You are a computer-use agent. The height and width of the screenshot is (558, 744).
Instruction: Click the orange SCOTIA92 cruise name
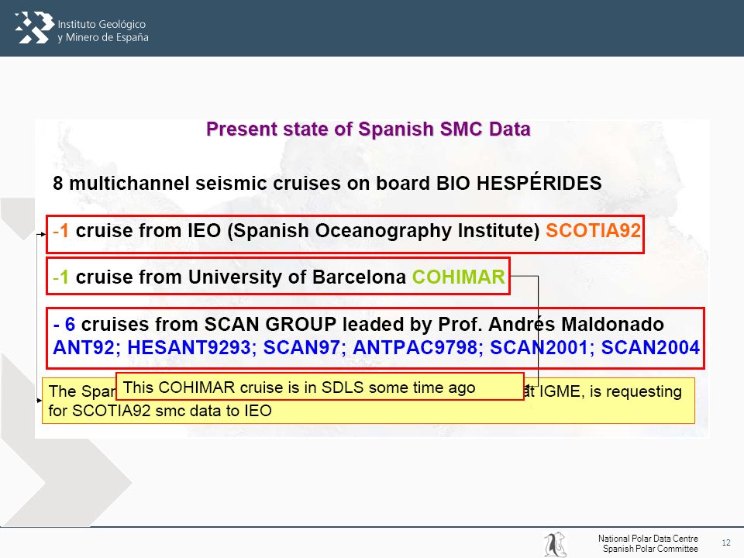pyautogui.click(x=593, y=231)
